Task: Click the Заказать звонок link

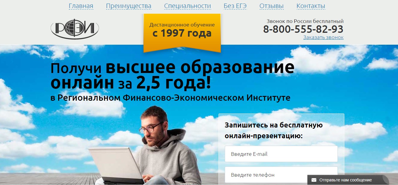Action: 323,37
